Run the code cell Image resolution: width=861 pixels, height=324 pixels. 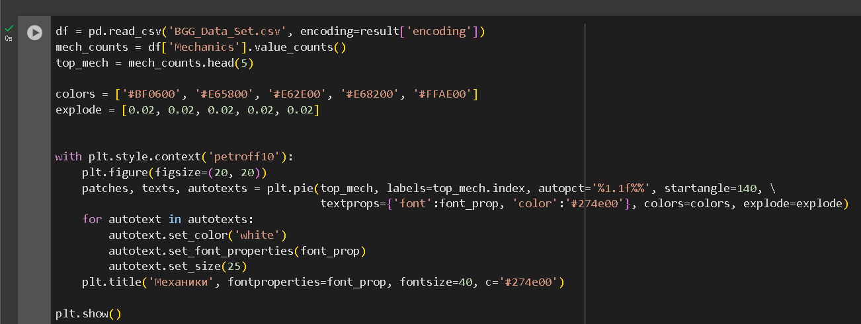tap(34, 32)
